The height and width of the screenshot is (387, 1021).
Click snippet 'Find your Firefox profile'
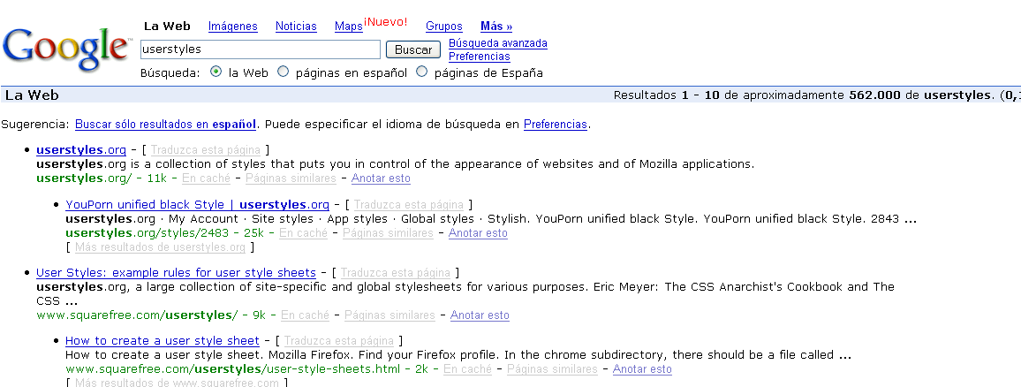(458, 355)
